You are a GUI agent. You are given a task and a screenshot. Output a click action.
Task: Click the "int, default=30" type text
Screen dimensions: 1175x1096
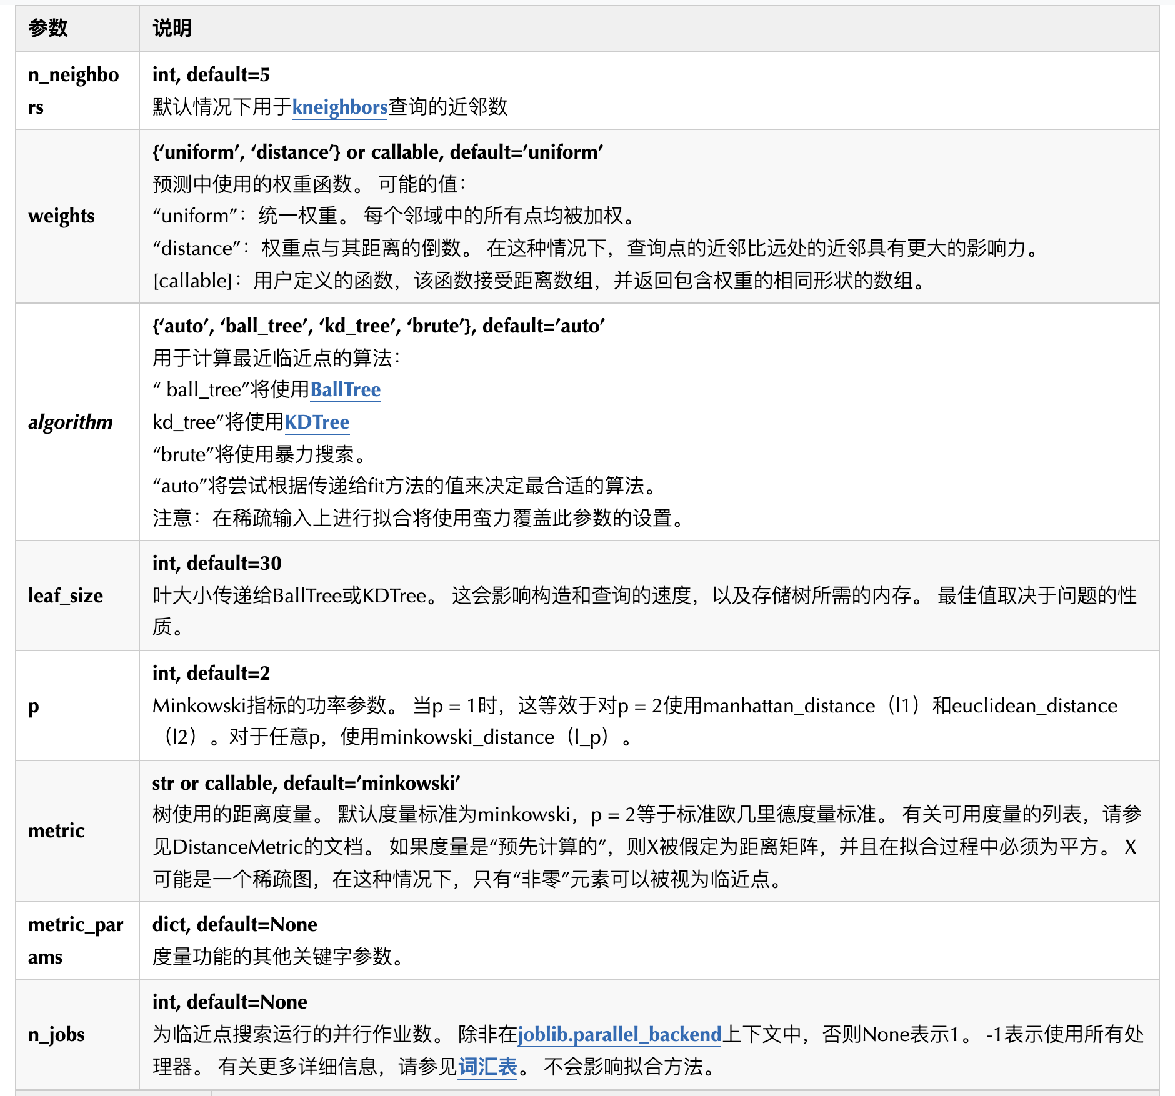click(x=217, y=563)
